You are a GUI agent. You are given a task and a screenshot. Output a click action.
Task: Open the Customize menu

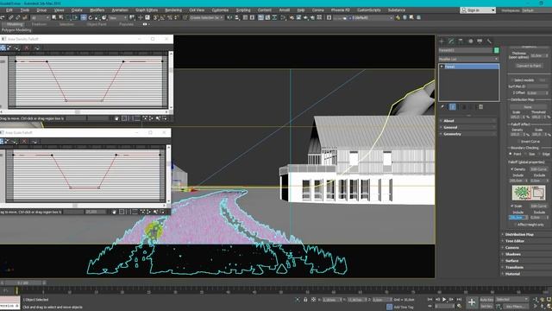click(221, 10)
